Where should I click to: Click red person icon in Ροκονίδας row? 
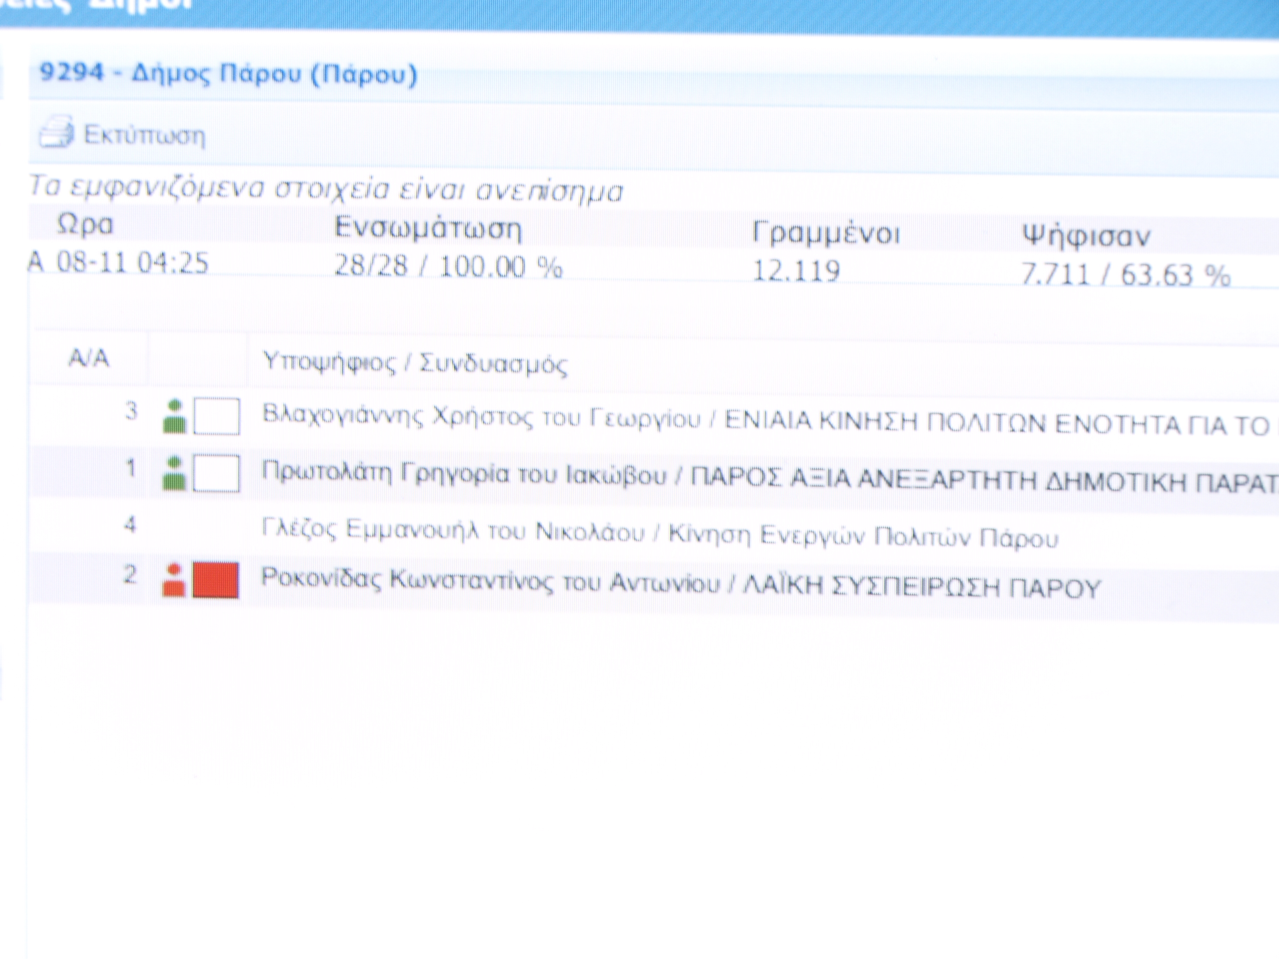174,579
